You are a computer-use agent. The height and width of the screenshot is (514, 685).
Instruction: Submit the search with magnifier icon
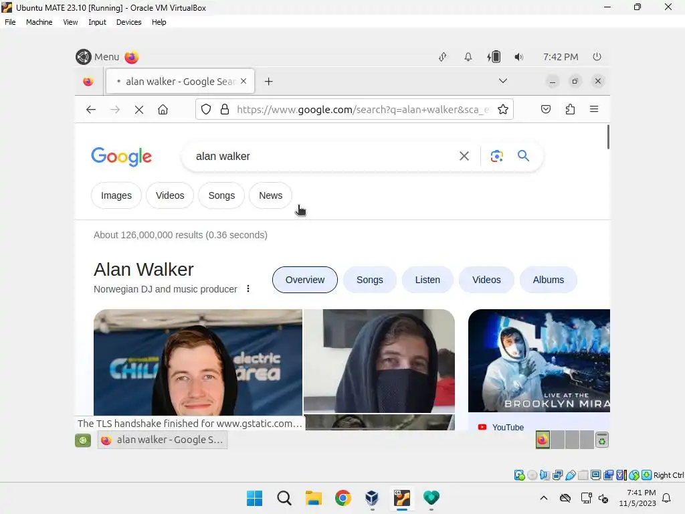point(523,155)
